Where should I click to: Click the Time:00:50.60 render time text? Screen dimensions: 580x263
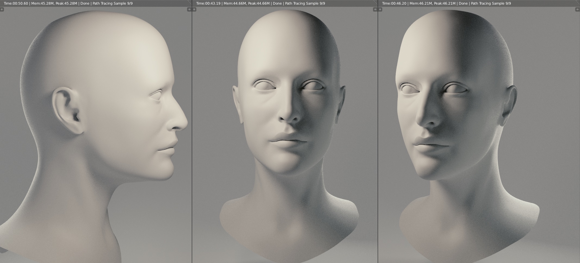pyautogui.click(x=16, y=4)
